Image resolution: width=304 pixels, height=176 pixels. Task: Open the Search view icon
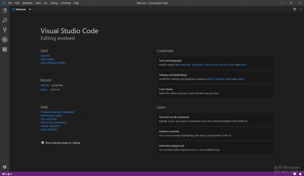pyautogui.click(x=5, y=20)
